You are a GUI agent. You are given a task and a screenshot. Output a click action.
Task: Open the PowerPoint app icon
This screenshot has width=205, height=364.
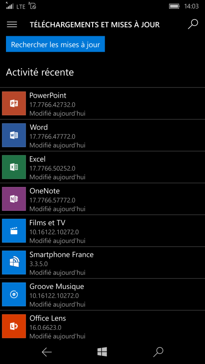click(14, 103)
